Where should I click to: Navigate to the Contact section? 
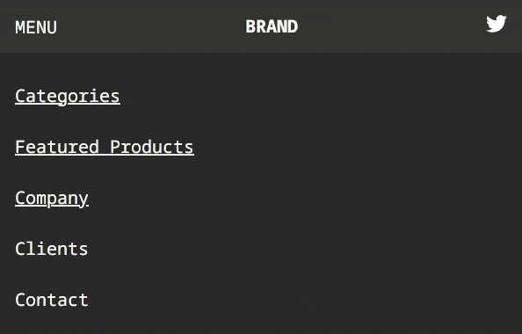pyautogui.click(x=52, y=300)
